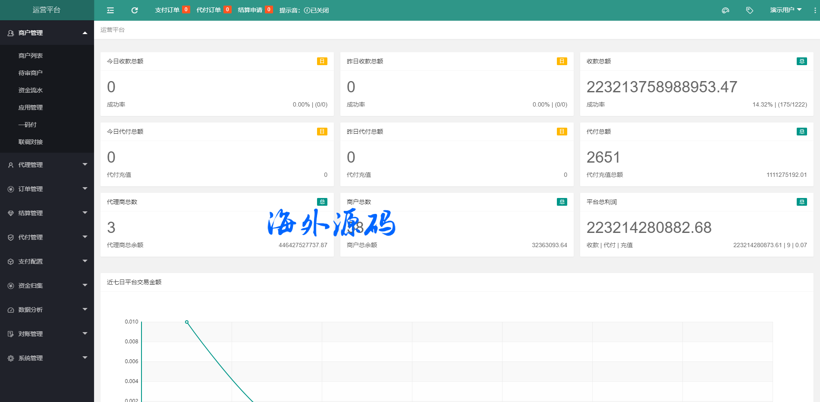This screenshot has width=820, height=402.
Task: Click the 代付订单 header link
Action: coord(209,10)
